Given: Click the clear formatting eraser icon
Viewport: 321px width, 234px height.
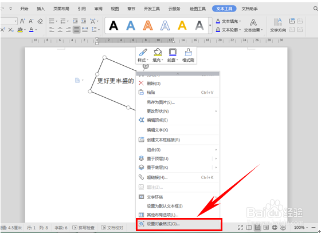Looking at the screenshot, I should (40, 21).
